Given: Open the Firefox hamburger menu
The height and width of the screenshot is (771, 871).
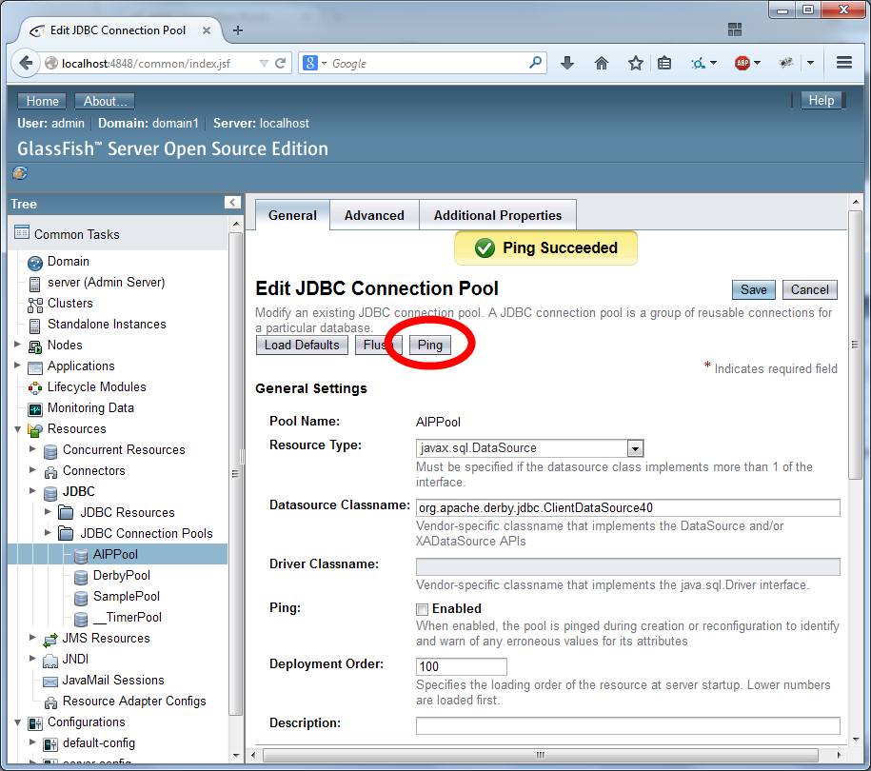Looking at the screenshot, I should [843, 63].
